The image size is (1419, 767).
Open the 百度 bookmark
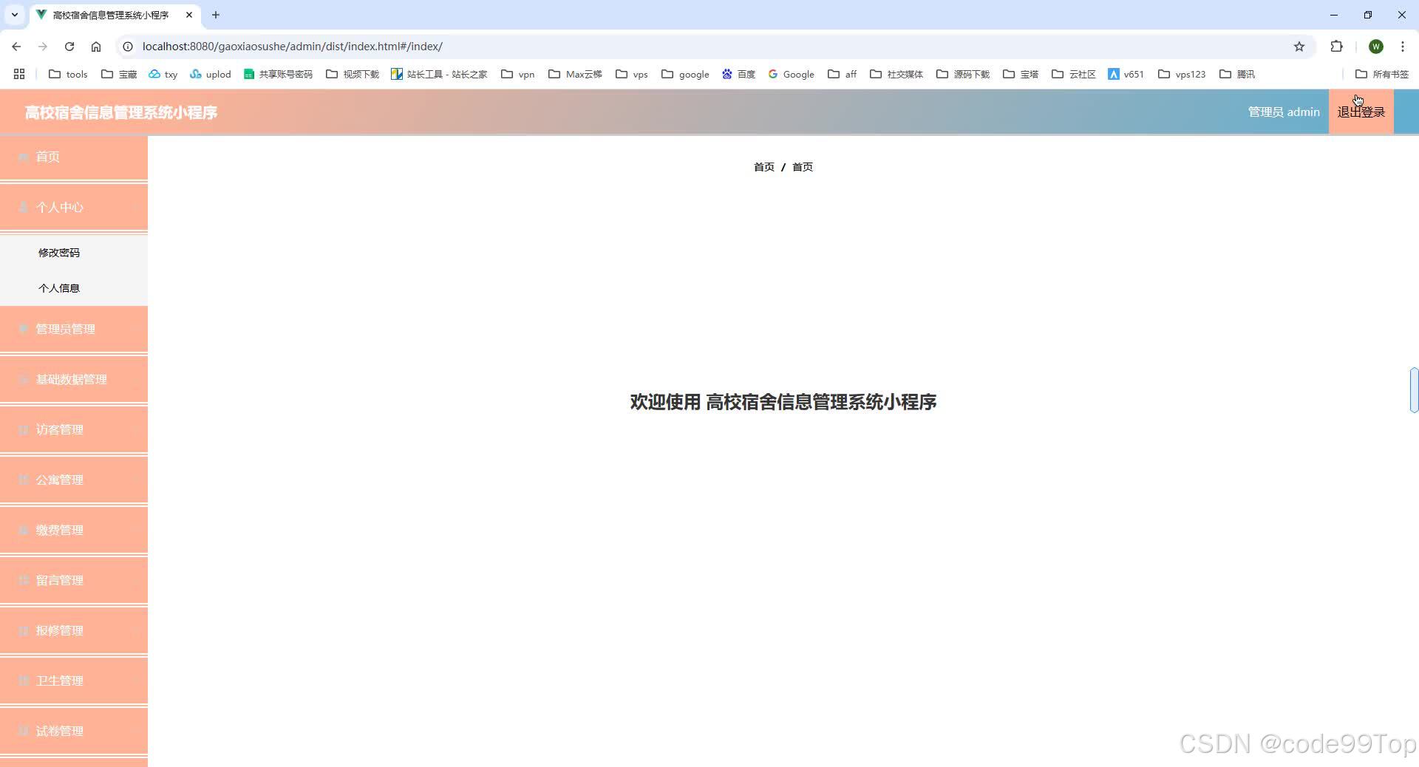pyautogui.click(x=739, y=74)
